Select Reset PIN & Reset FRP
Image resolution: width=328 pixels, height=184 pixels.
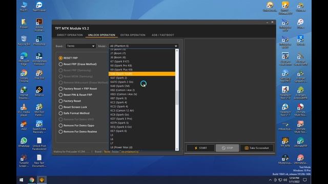click(x=75, y=95)
